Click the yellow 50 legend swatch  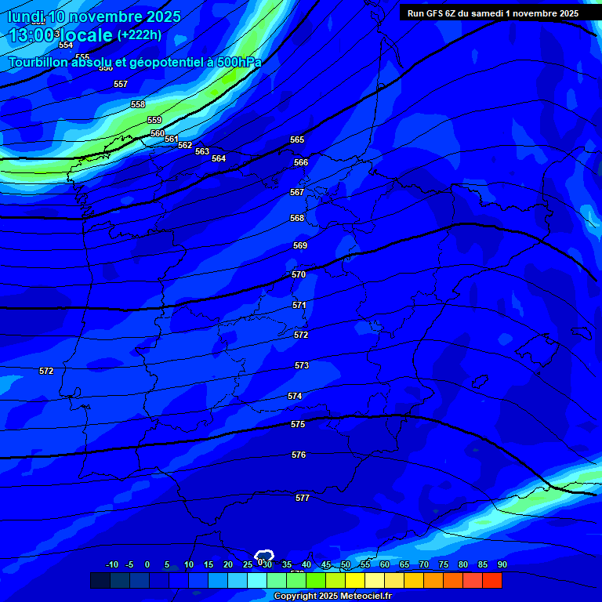(x=335, y=581)
